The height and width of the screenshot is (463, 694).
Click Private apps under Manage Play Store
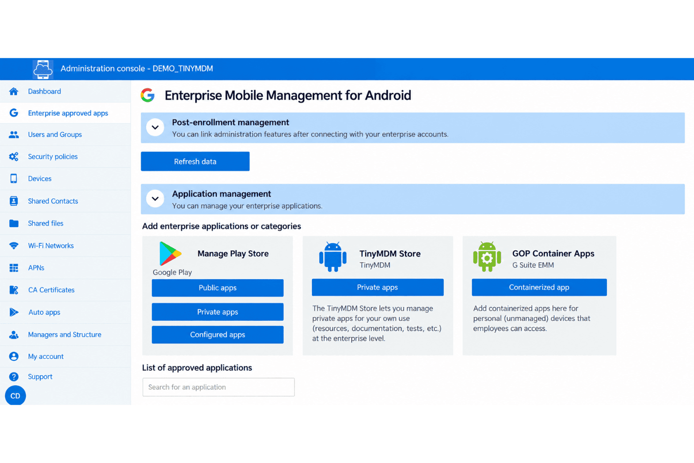click(218, 312)
